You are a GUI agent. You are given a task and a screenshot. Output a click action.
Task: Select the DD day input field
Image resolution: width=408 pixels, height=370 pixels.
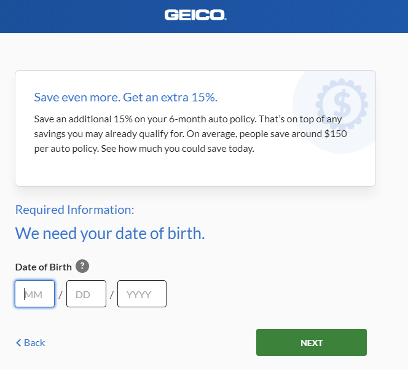(x=86, y=294)
